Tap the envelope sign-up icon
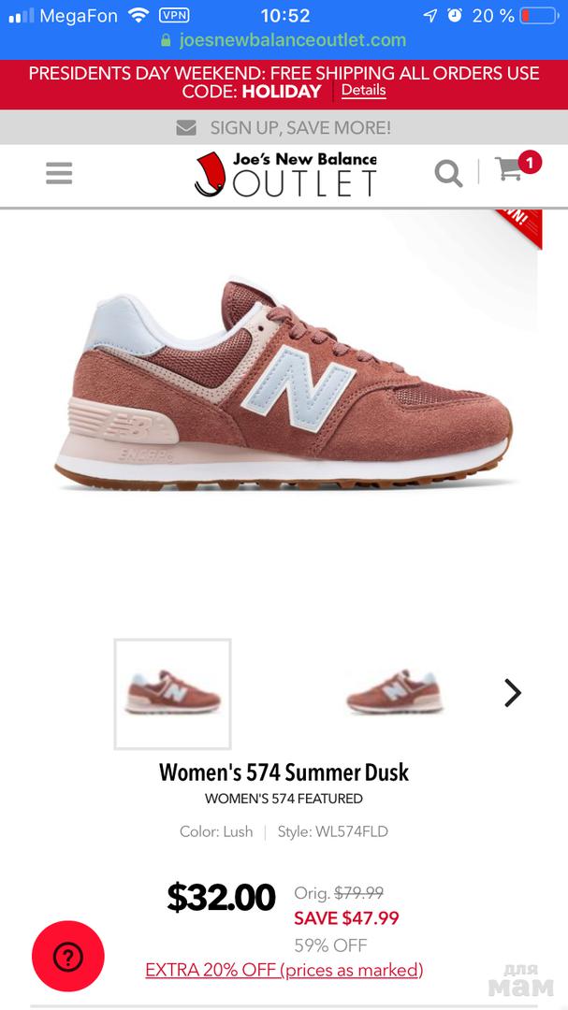The height and width of the screenshot is (1010, 568). pos(186,127)
